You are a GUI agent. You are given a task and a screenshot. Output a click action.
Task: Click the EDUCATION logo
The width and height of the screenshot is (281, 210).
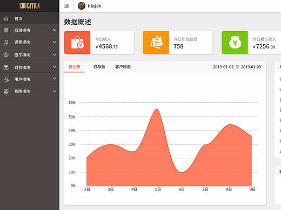[30, 6]
